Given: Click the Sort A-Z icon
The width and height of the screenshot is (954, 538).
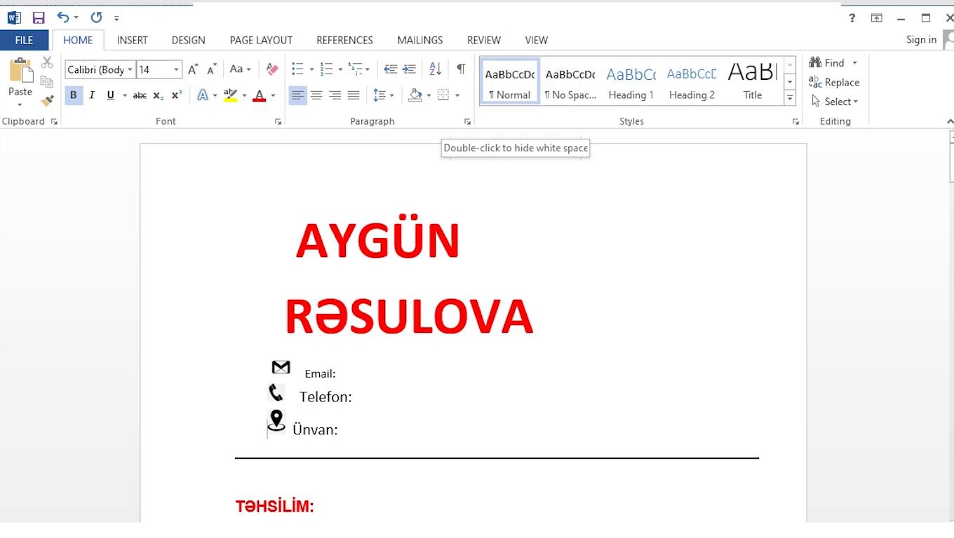Looking at the screenshot, I should tap(435, 69).
